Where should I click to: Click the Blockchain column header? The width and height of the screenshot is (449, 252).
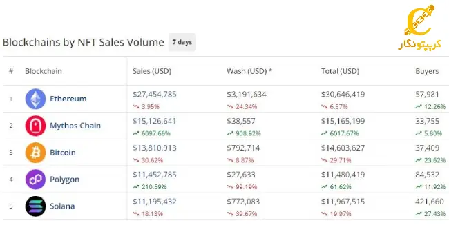pos(44,71)
